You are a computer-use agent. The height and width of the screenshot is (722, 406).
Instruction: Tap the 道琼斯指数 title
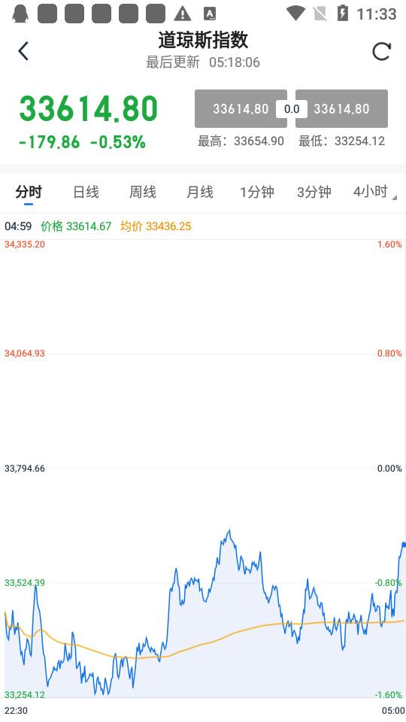(203, 40)
